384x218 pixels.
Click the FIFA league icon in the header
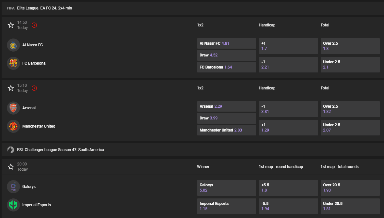[10, 8]
